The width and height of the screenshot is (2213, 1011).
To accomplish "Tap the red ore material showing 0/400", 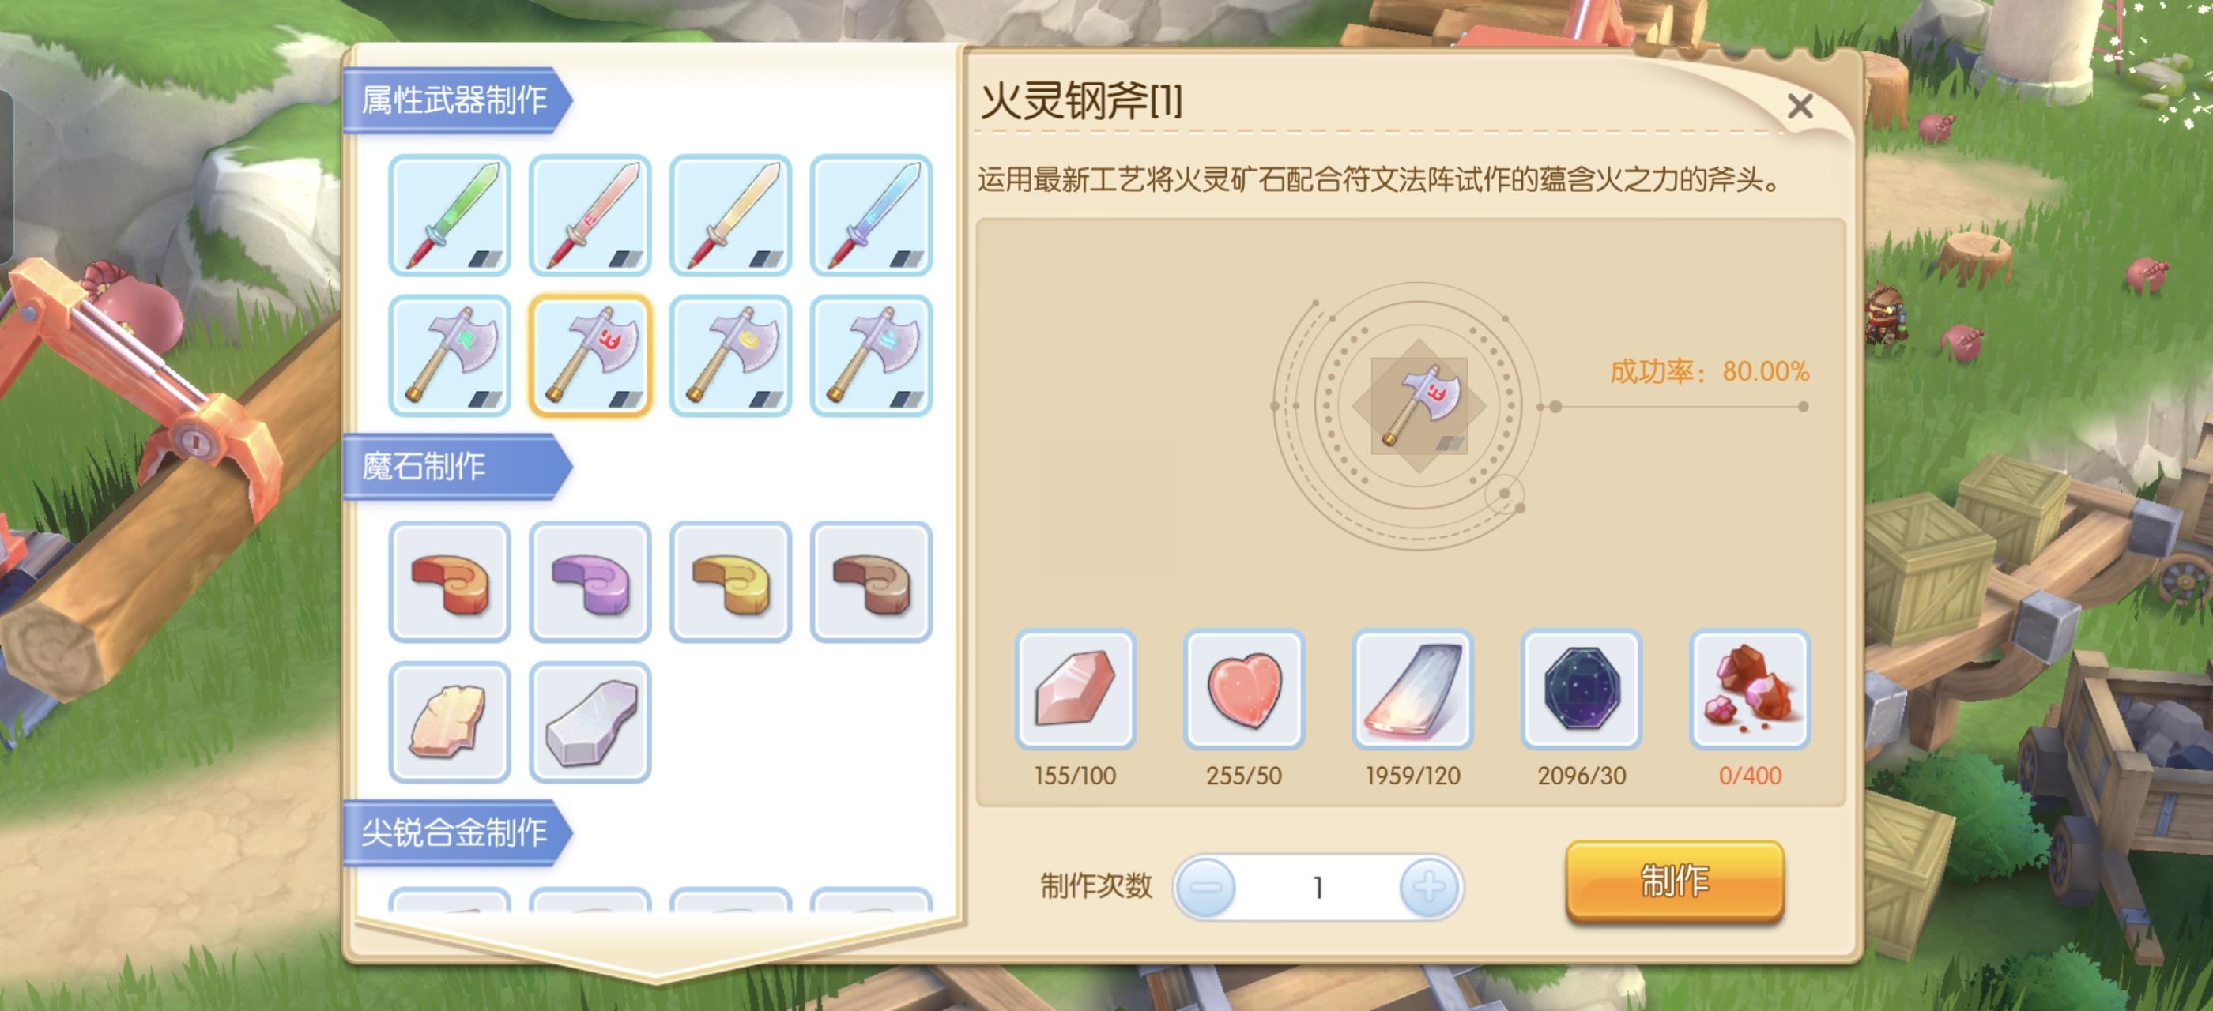I will tap(1750, 690).
